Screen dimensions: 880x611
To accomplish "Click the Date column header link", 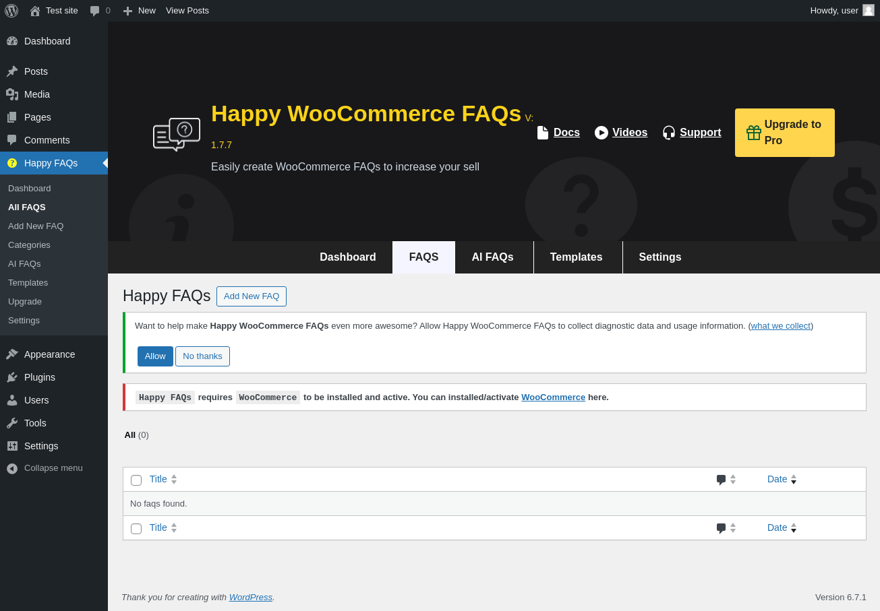I will coord(777,480).
